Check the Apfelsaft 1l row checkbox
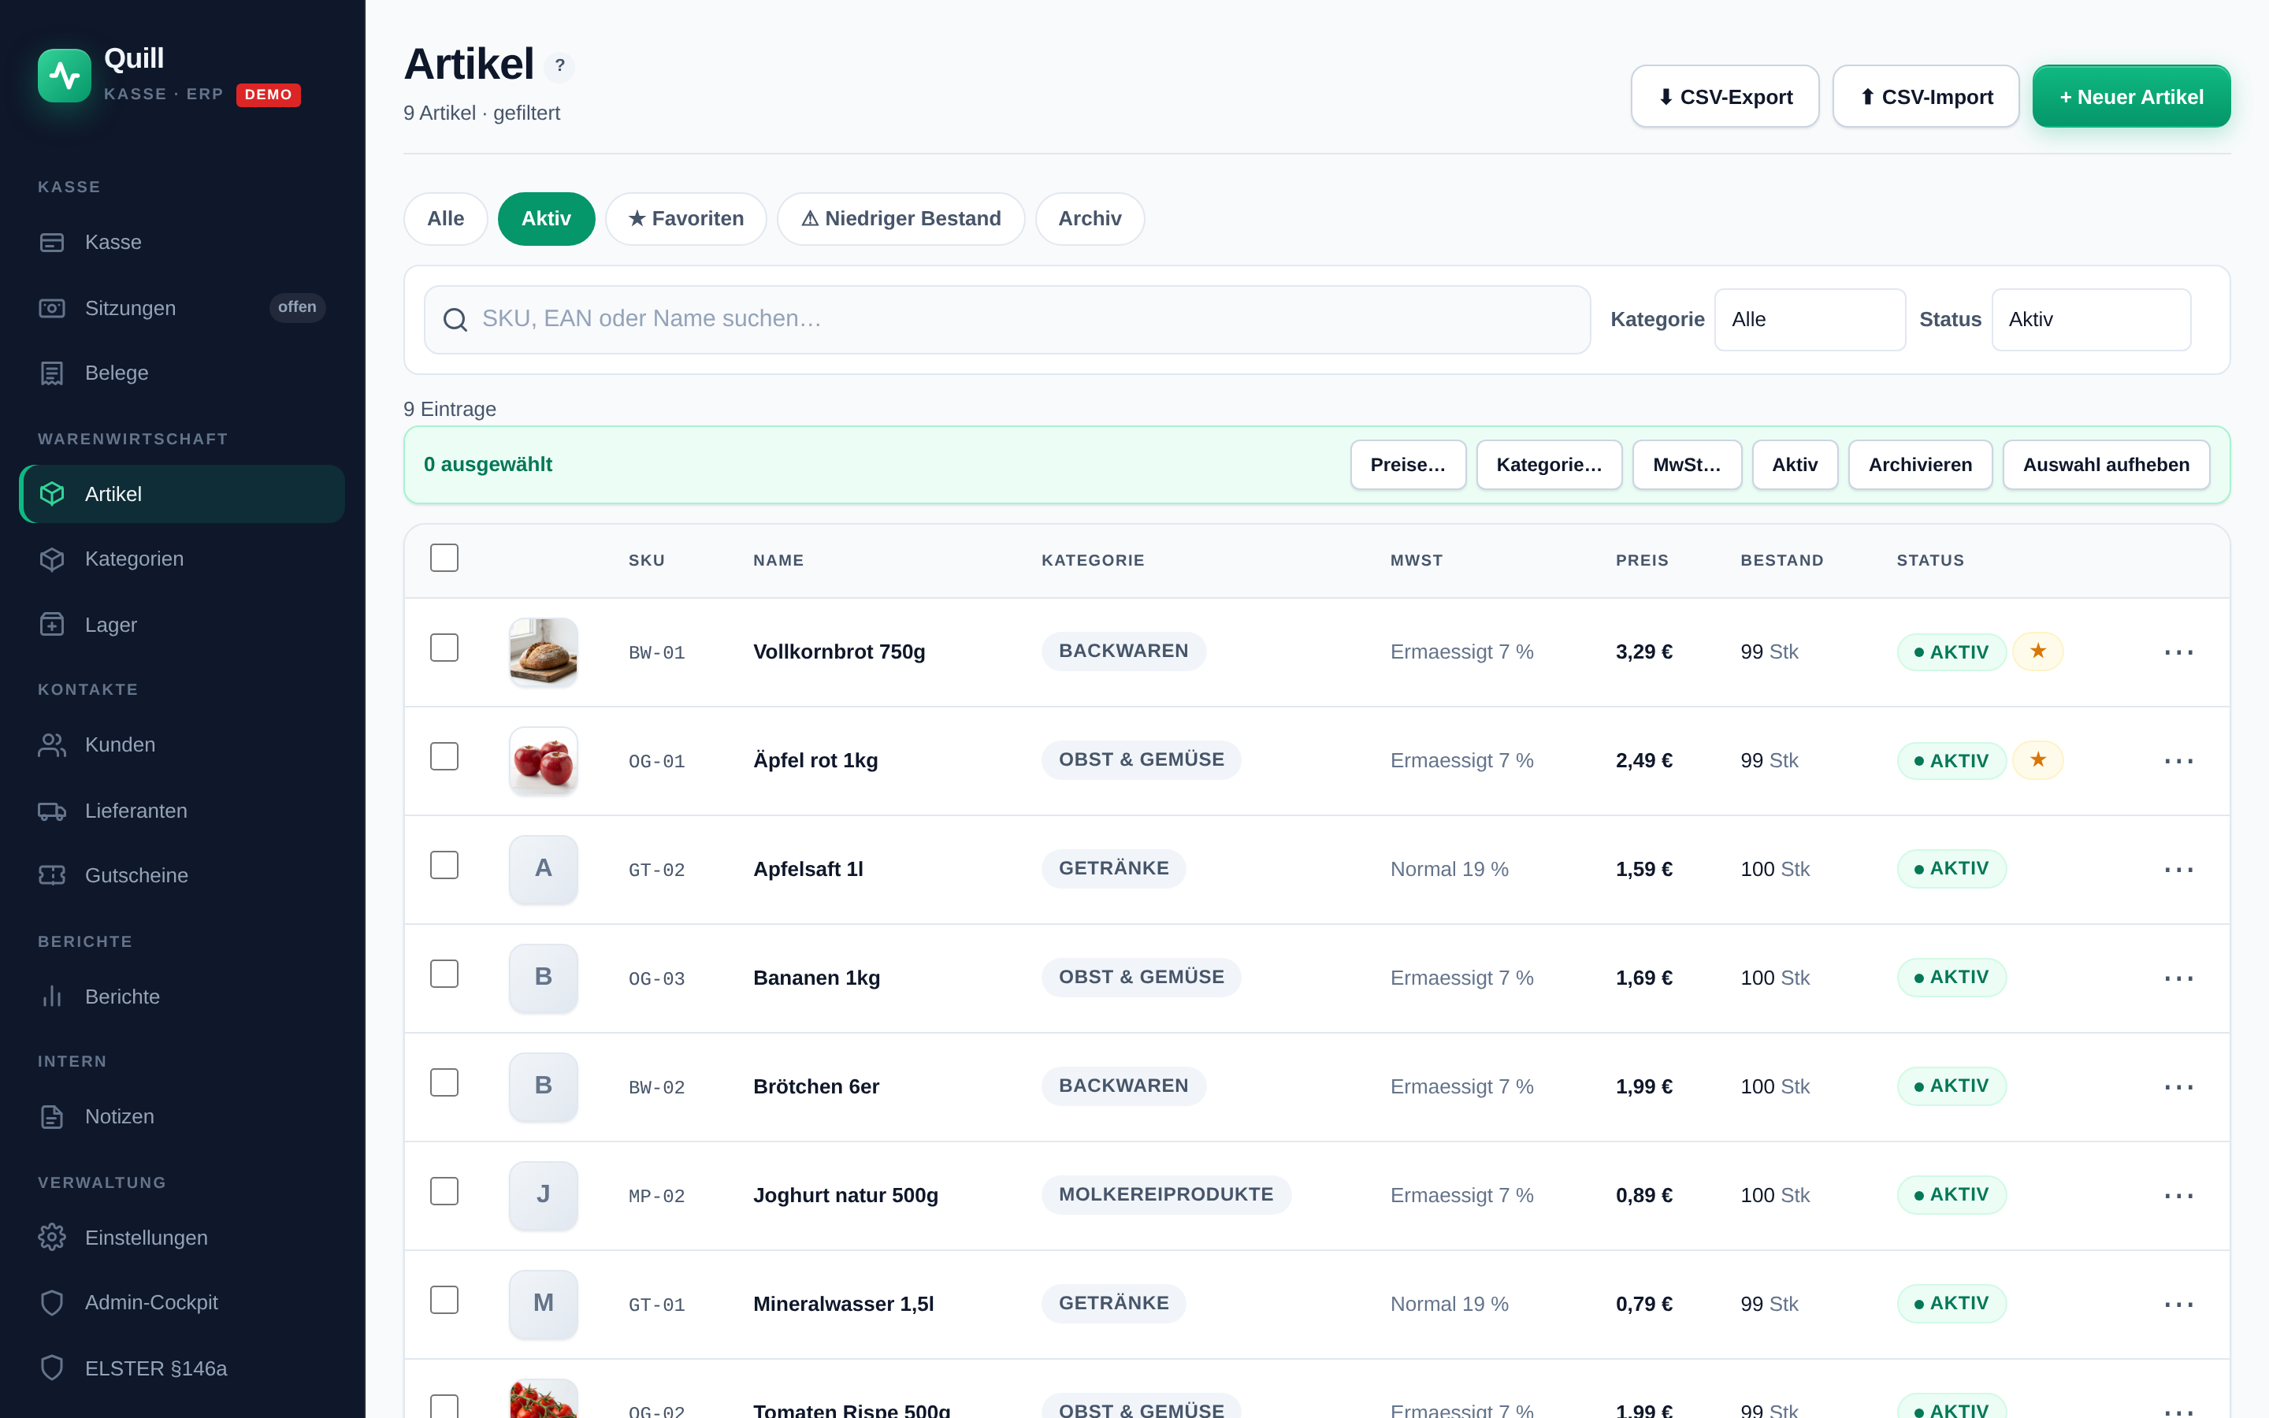2269x1418 pixels. tap(444, 866)
